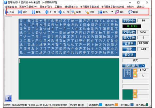The height and width of the screenshot is (108, 155).
Task: Click the accuracy field showing 00.00%
Action: (x=143, y=43)
